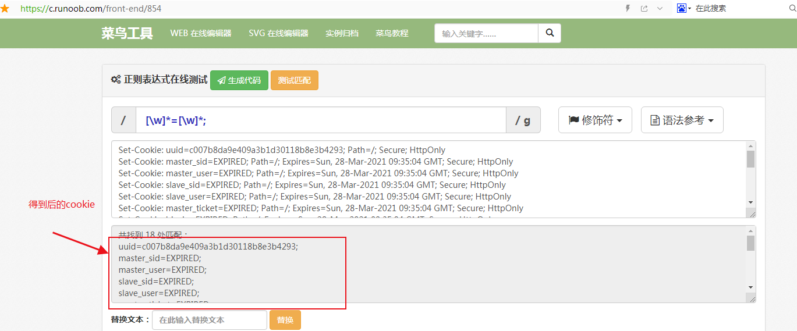Viewport: 797px width, 331px height.
Task: Click the source text area resize handle
Action: coord(752,214)
